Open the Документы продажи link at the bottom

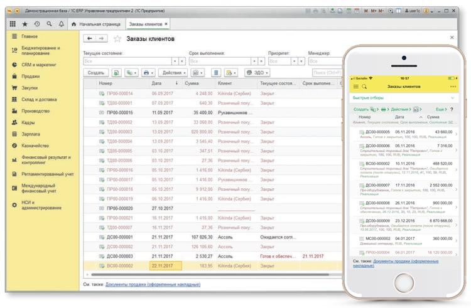click(153, 284)
